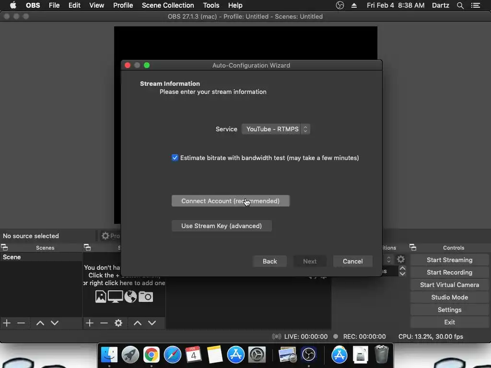Open System Preferences from the Dock
This screenshot has height=368, width=491.
[257, 355]
